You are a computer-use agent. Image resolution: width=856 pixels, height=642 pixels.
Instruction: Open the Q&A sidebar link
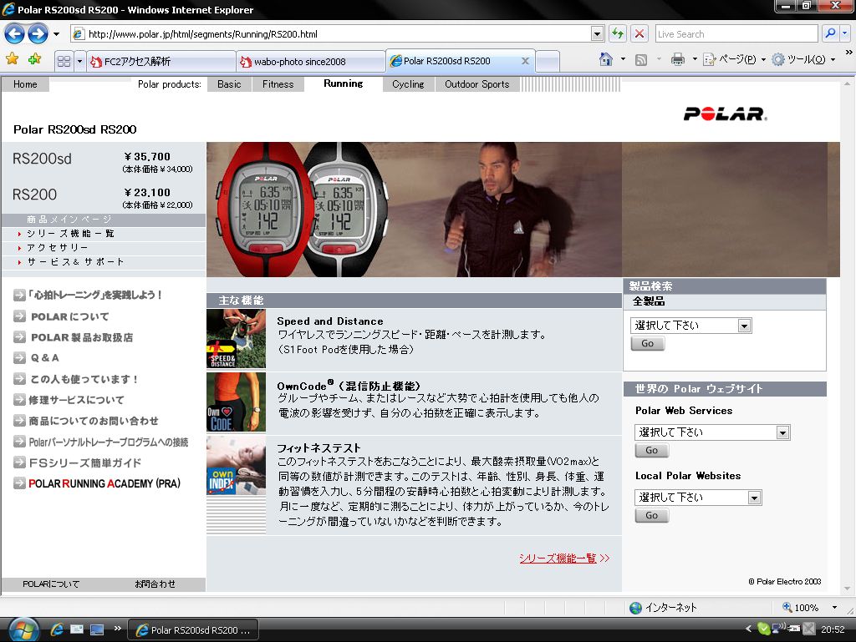click(36, 358)
